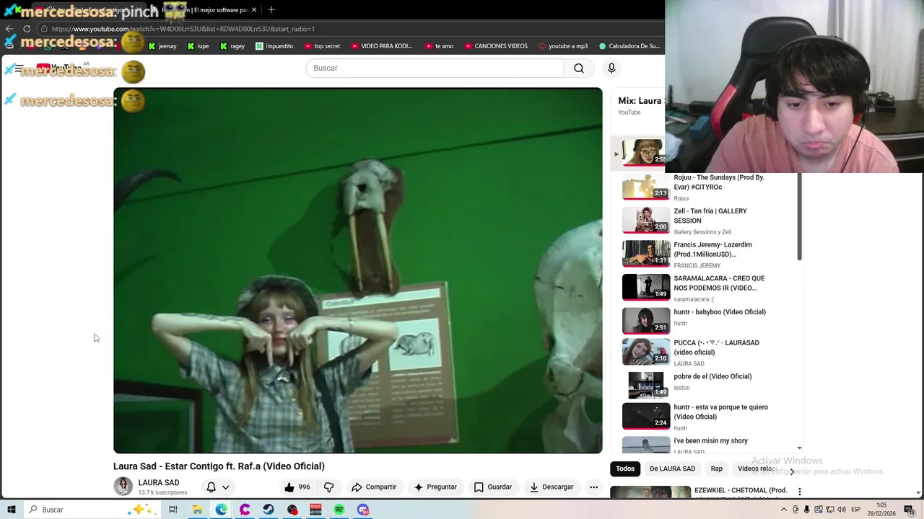924x519 pixels.
Task: Click Descargar to download video
Action: click(552, 487)
